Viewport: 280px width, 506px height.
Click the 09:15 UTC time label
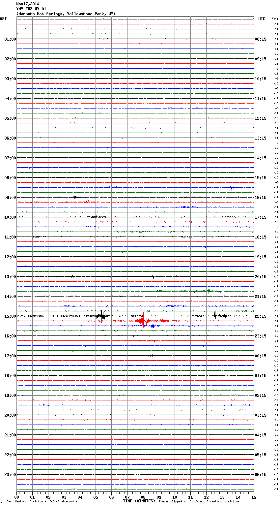261,59
